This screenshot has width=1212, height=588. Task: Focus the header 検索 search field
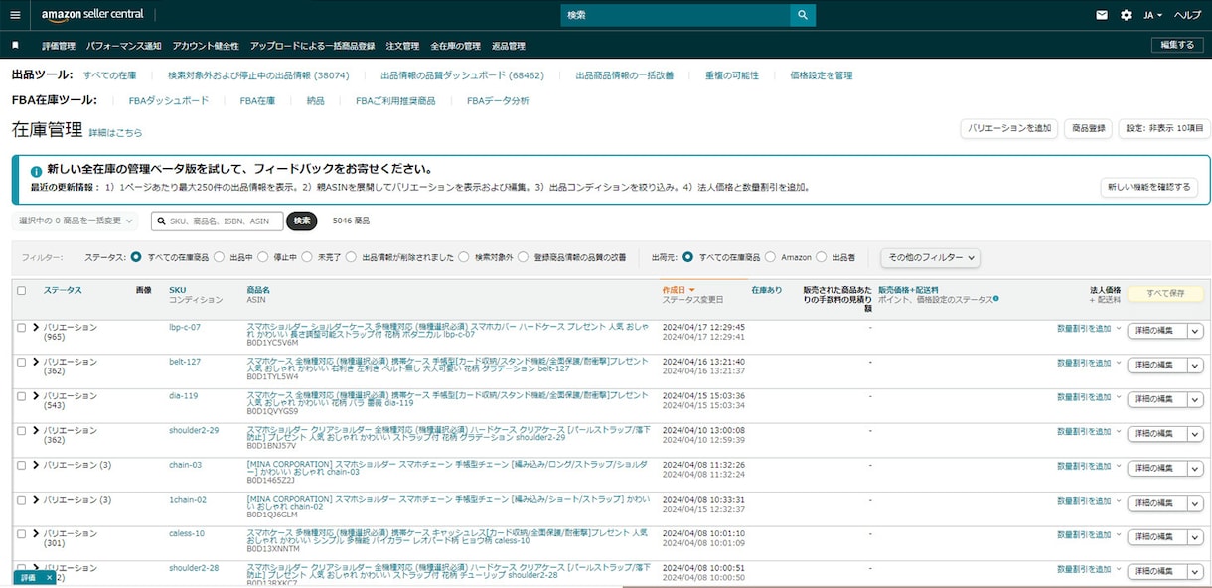[676, 15]
